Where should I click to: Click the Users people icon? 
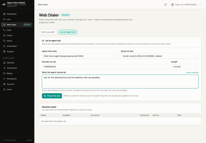(4, 90)
